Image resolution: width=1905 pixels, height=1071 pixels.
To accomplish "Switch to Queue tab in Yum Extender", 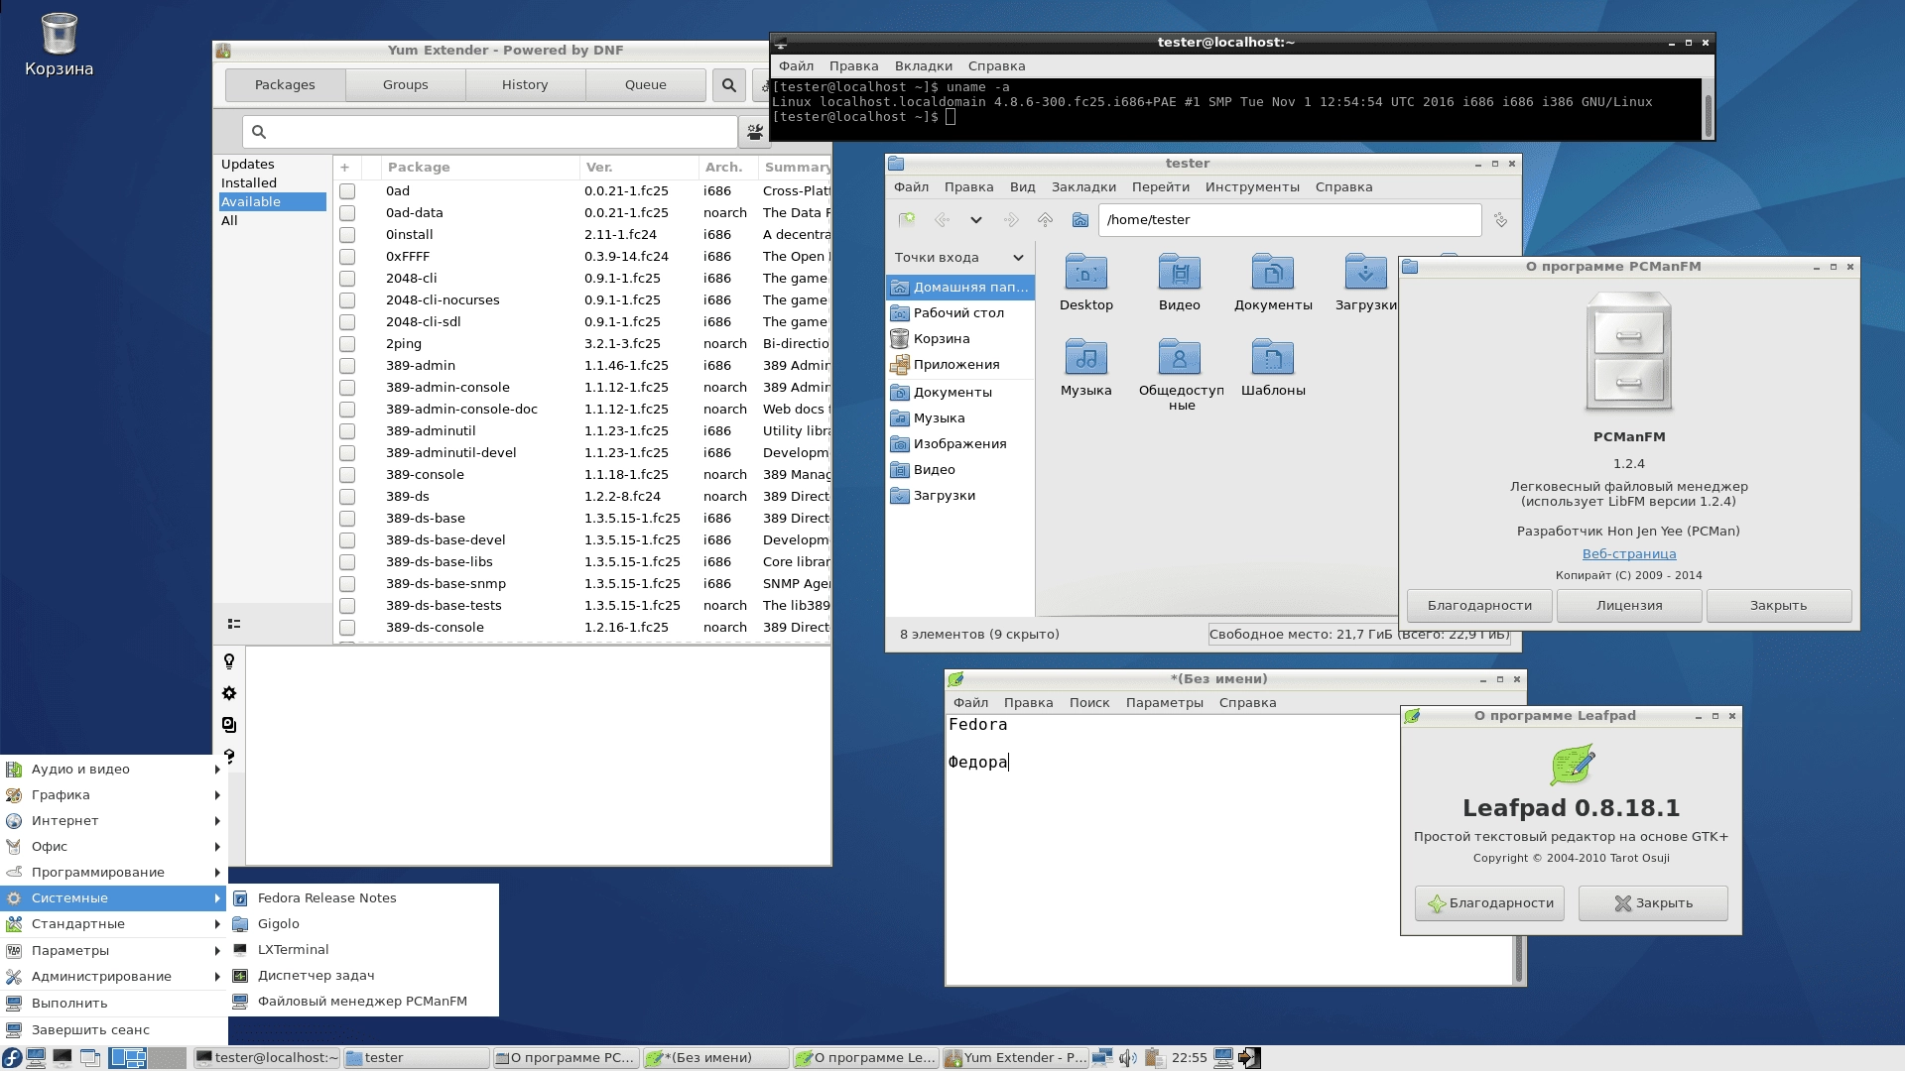I will (x=646, y=85).
